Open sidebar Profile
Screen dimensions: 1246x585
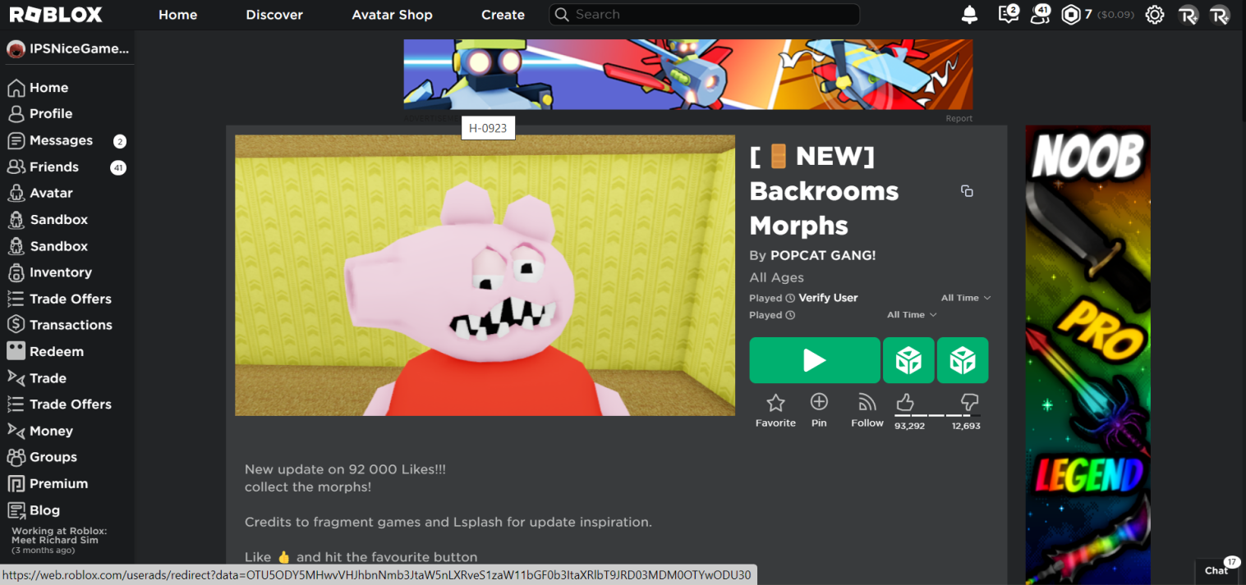[51, 114]
